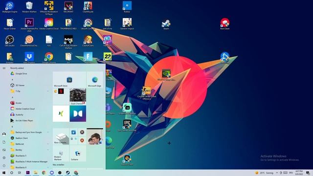Viewport: 313px width, 176px height.
Task: Launch BlueStacks 5 Multi-Instance Manager
Action: pos(29,162)
